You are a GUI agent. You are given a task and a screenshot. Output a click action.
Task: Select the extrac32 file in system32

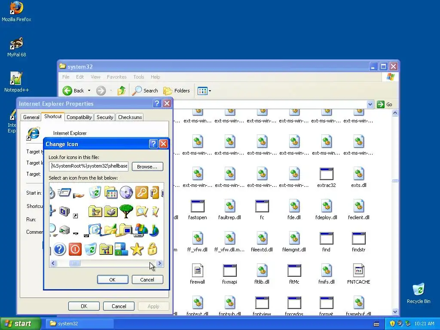click(x=327, y=177)
